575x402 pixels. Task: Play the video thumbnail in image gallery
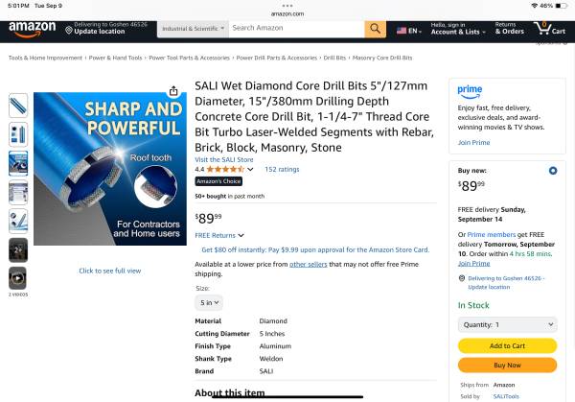(18, 278)
